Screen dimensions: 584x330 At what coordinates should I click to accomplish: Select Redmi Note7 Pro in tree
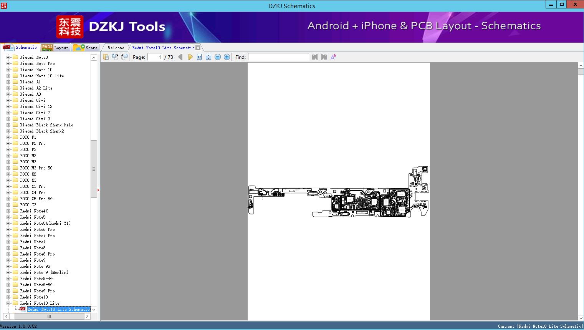click(37, 235)
